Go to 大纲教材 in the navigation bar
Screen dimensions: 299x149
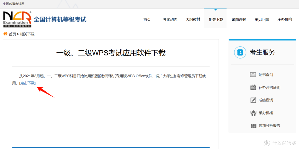tap(193, 19)
